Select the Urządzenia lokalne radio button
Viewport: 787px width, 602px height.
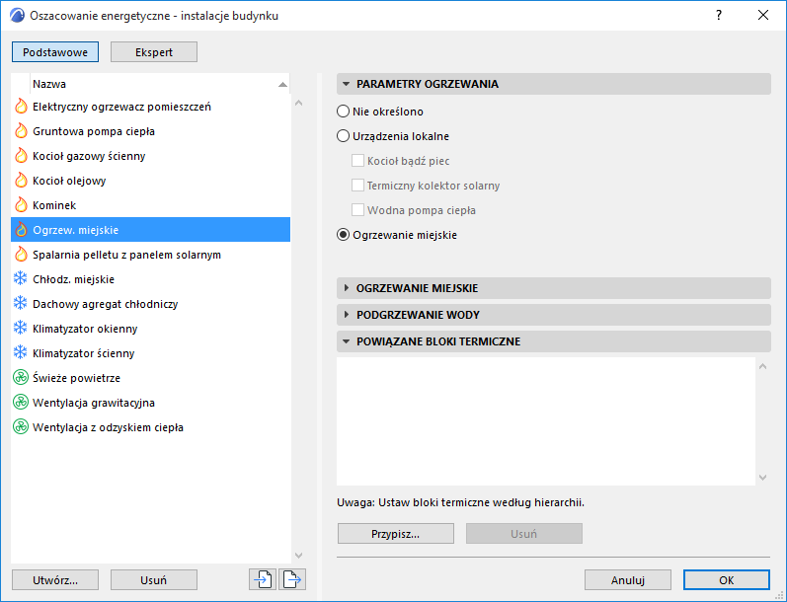[344, 136]
